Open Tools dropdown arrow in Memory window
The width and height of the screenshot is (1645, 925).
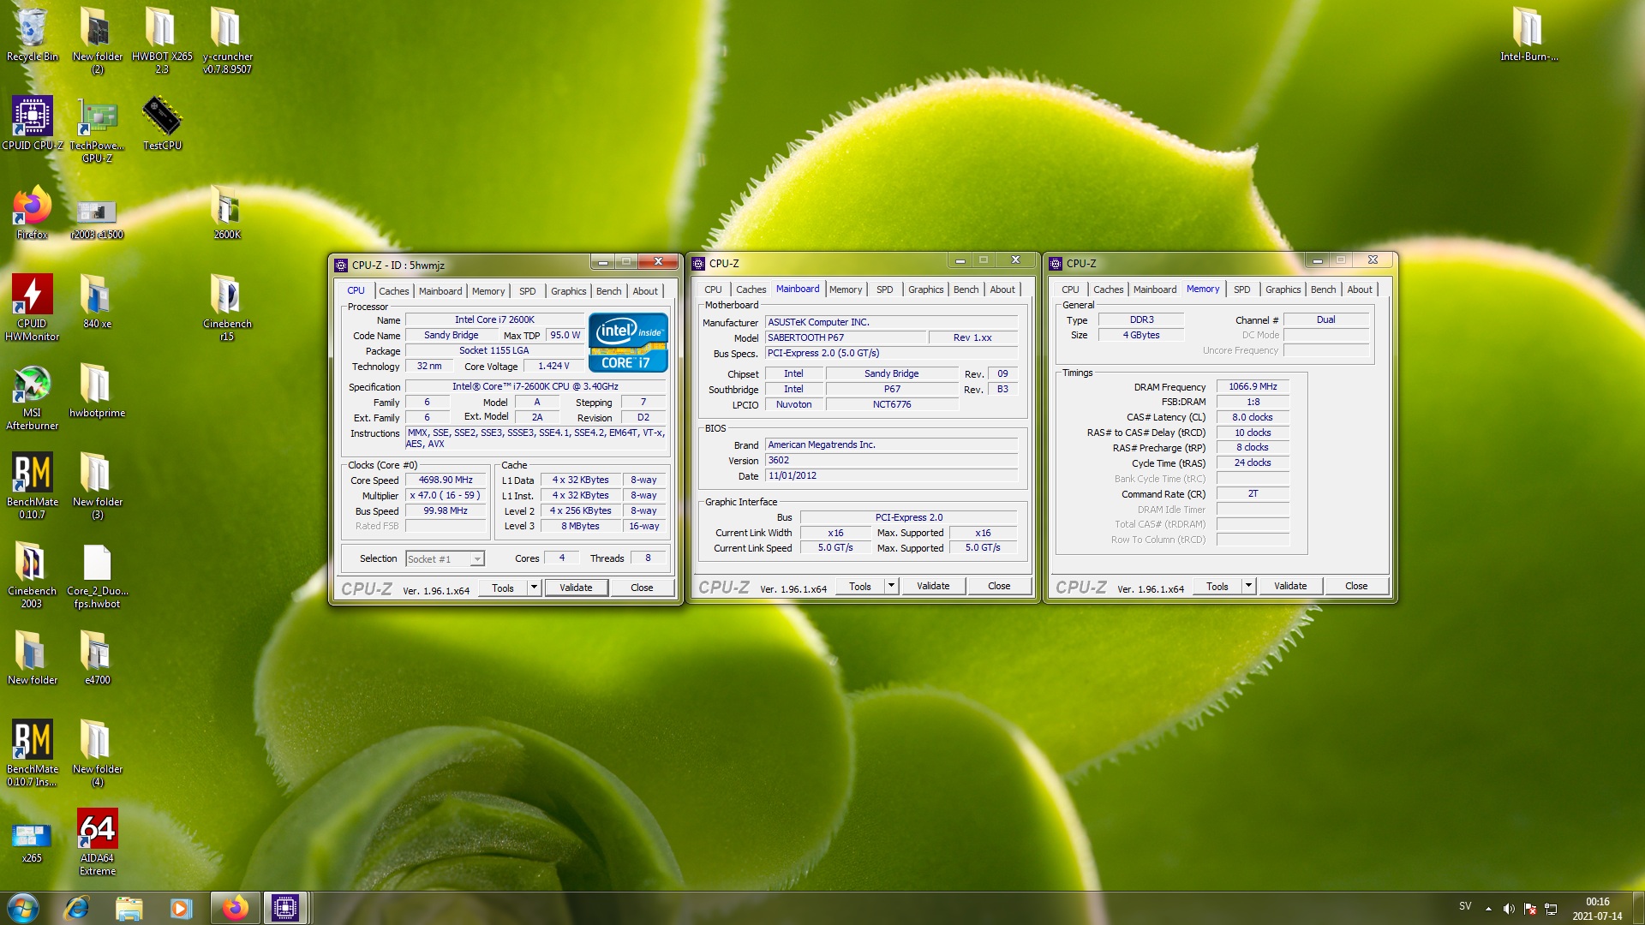click(x=1248, y=586)
